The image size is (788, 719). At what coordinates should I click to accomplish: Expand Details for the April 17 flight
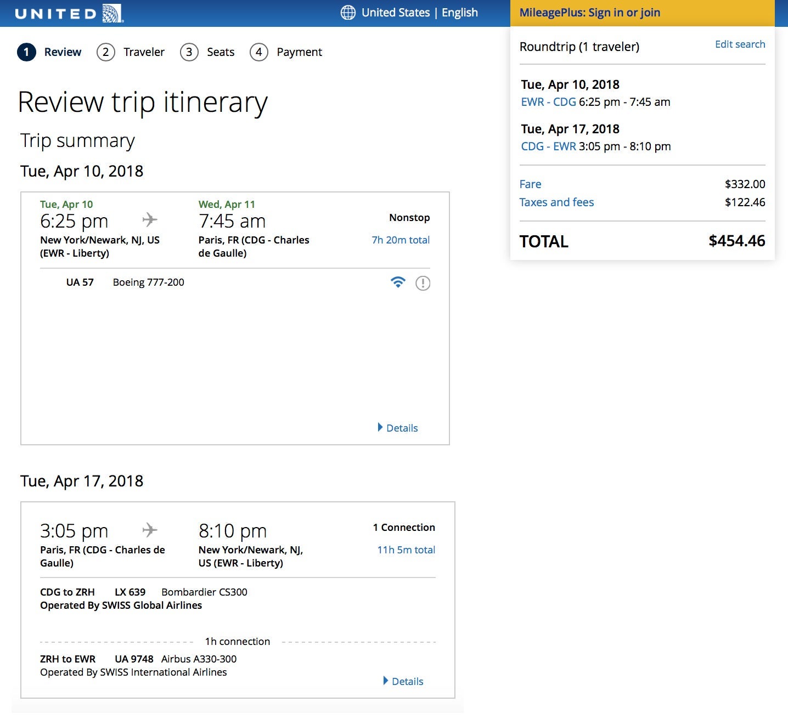(x=403, y=681)
